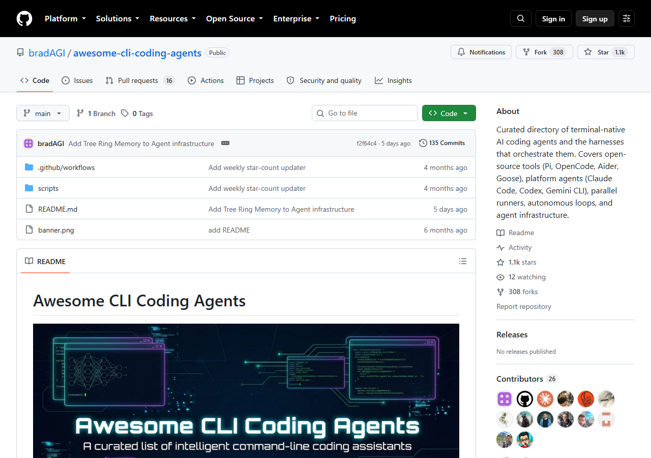Click the repository icon beside bradAGI breadcrumb
The height and width of the screenshot is (458, 651).
20,52
